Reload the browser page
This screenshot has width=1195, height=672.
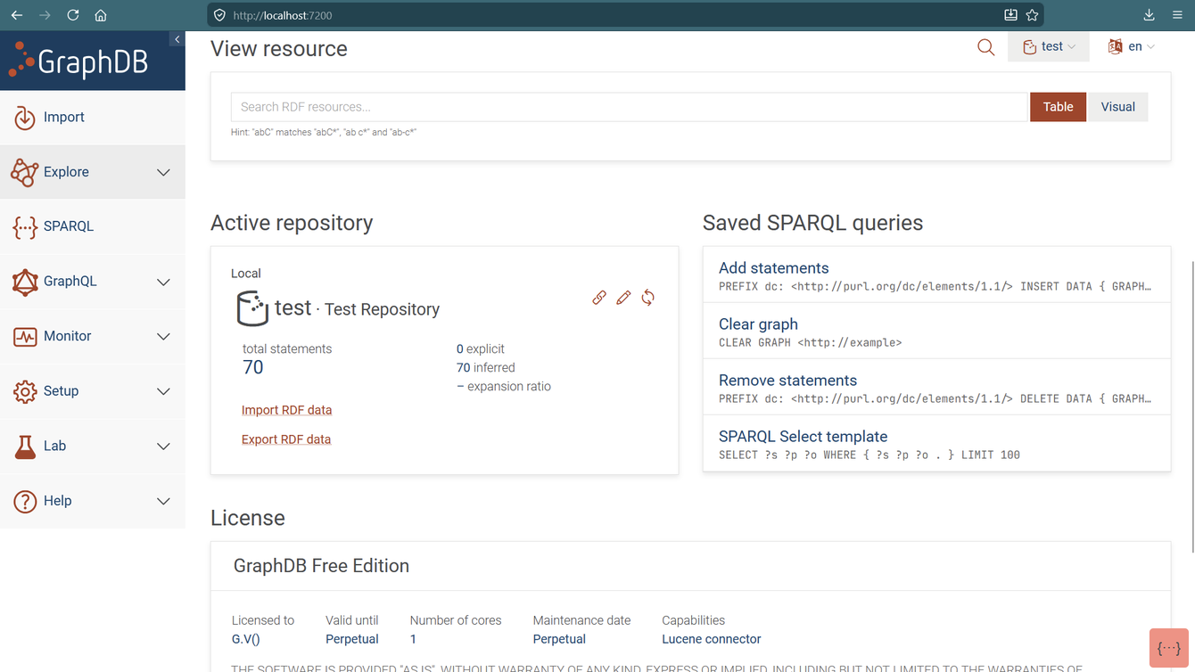[73, 15]
